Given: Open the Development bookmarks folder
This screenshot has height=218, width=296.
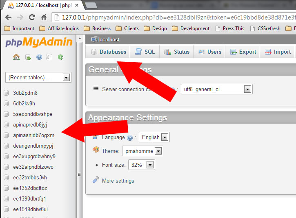Looking at the screenshot, I should coord(191,28).
